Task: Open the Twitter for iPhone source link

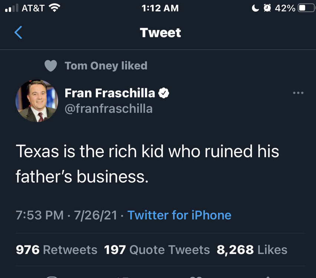Action: point(179,215)
